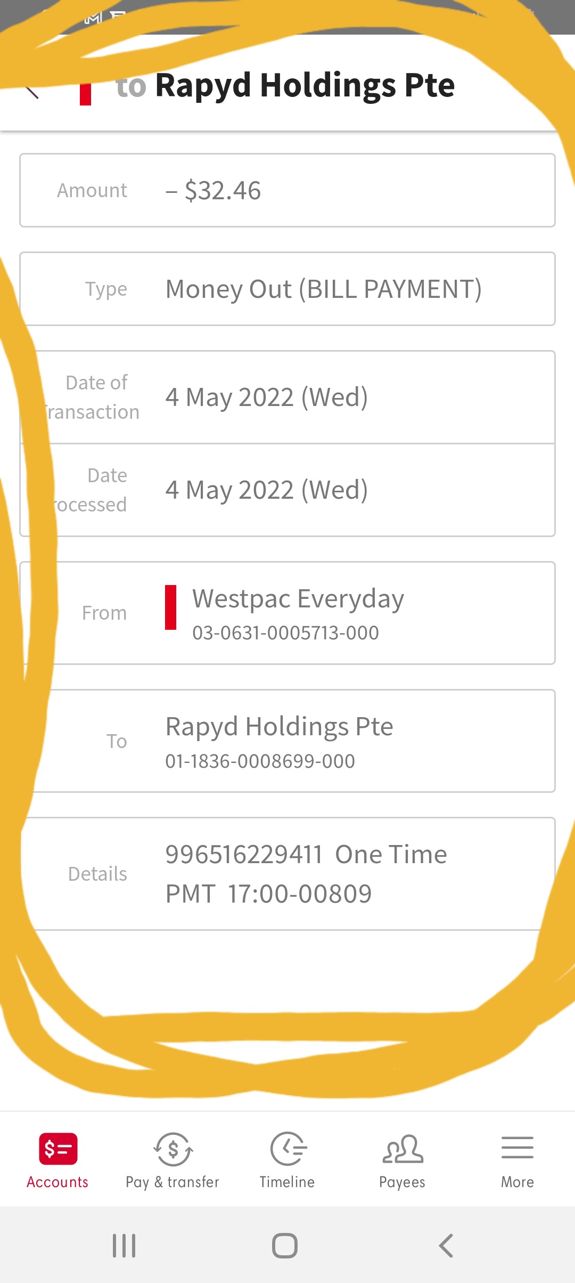This screenshot has height=1283, width=575.
Task: Tap the Date of transaction value
Action: (266, 397)
